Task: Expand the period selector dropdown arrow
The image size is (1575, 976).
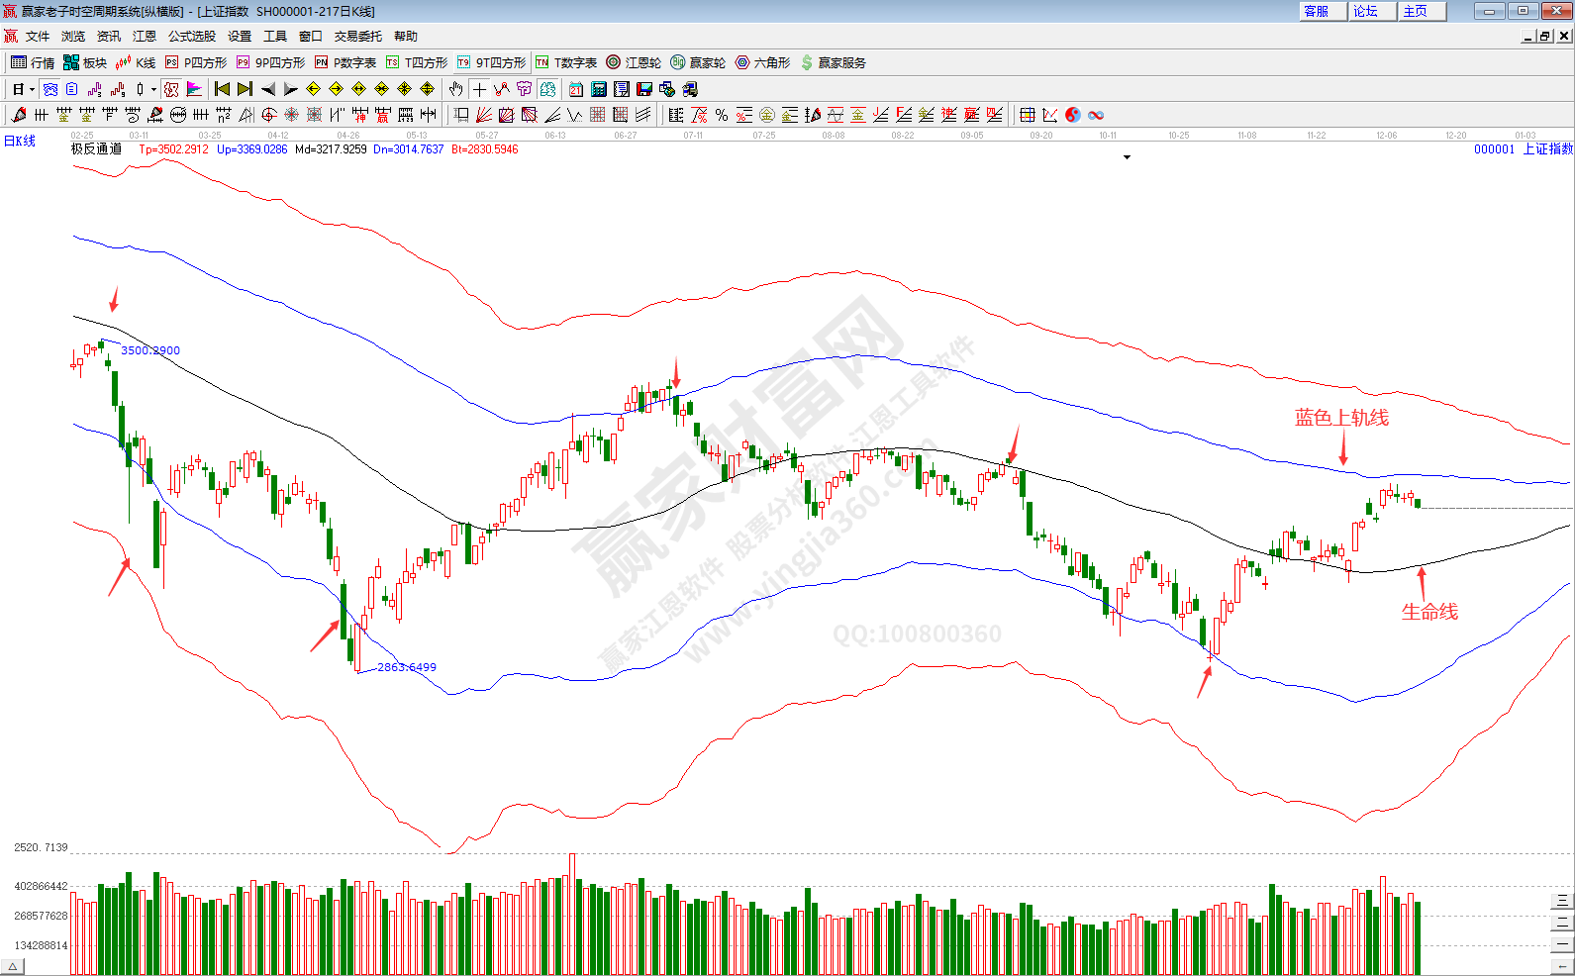Action: [x=32, y=89]
